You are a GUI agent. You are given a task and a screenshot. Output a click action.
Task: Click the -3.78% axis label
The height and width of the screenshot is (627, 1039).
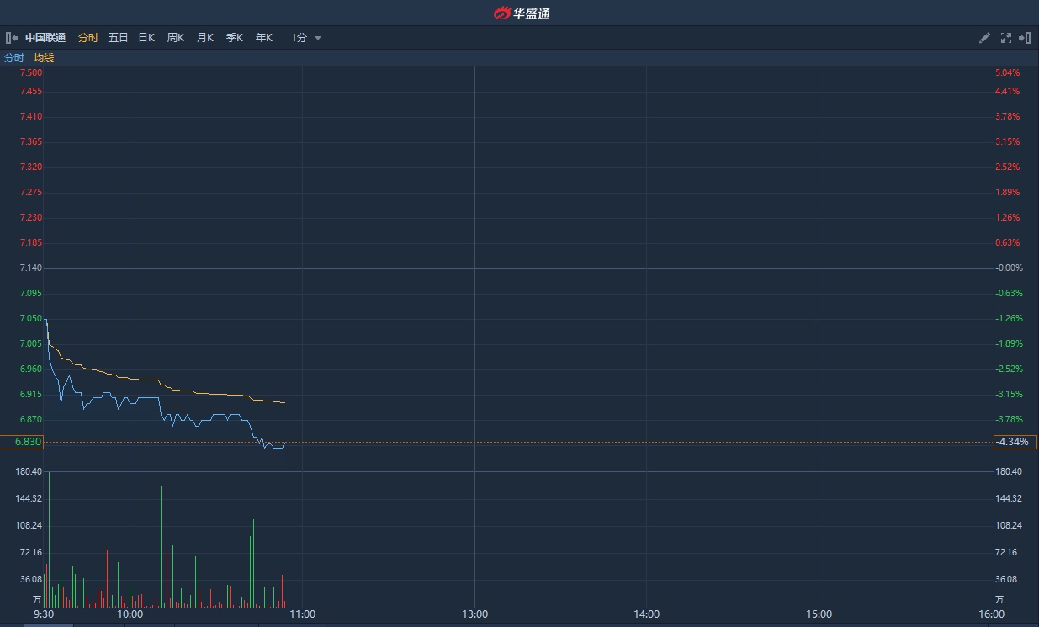(x=1008, y=419)
